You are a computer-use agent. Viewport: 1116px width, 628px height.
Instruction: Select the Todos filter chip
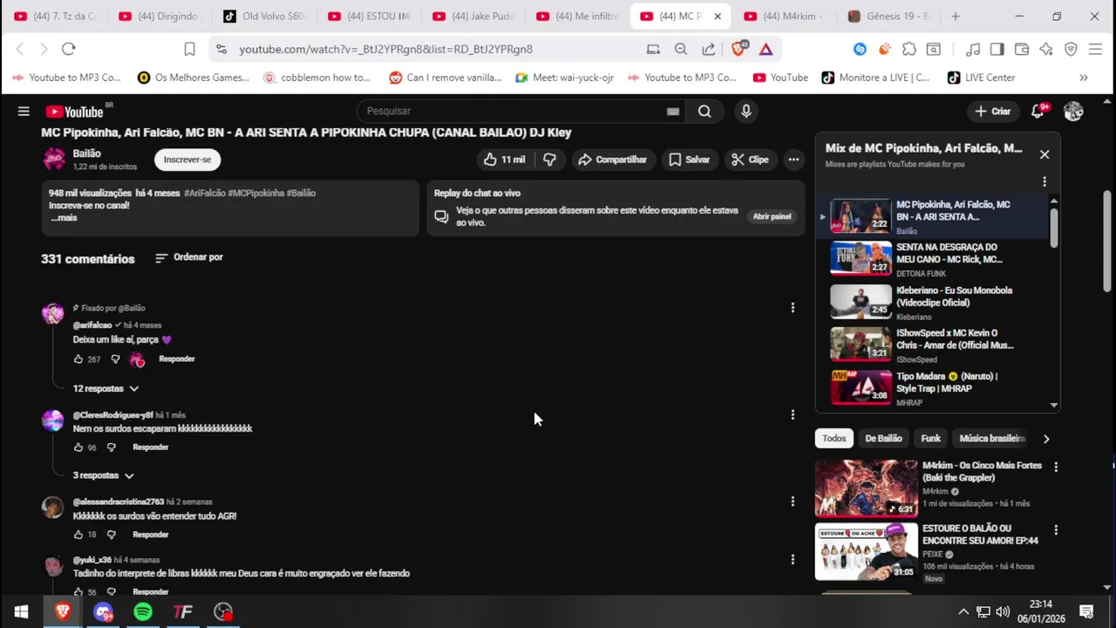834,439
